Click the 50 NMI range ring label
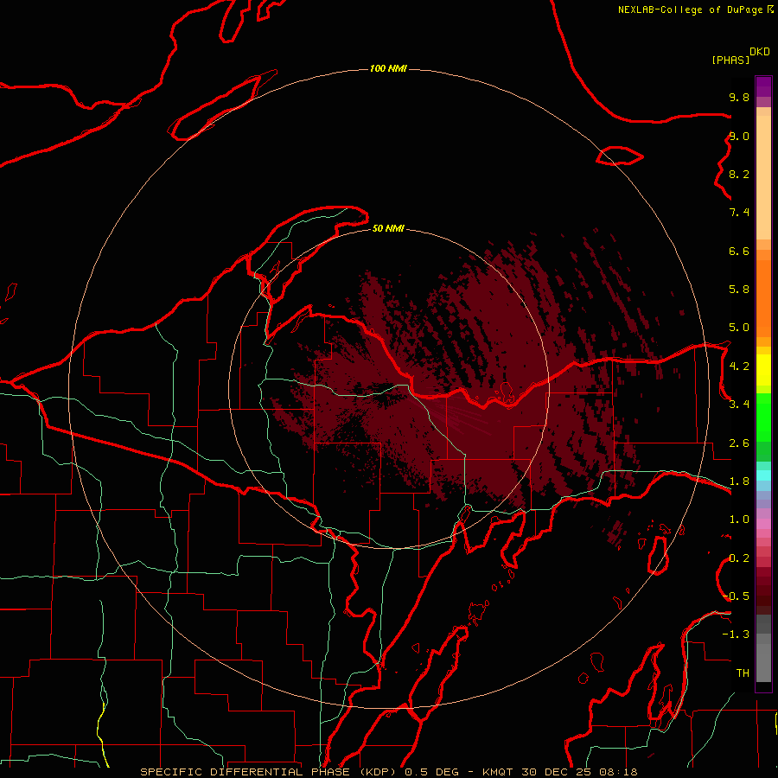Viewport: 778px width, 778px height. (x=388, y=228)
